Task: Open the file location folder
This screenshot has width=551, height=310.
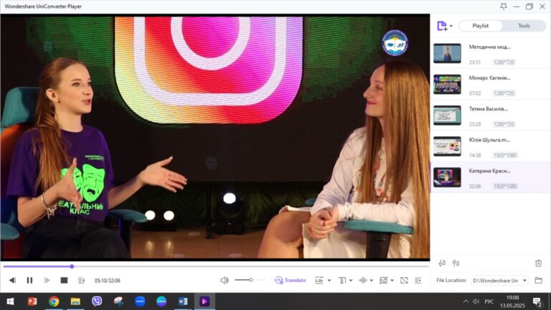Action: 538,281
